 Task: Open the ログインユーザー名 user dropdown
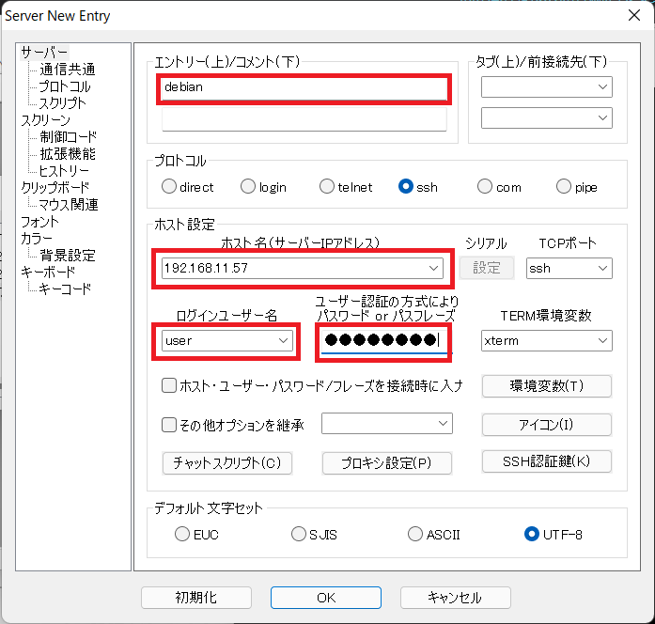(x=227, y=340)
